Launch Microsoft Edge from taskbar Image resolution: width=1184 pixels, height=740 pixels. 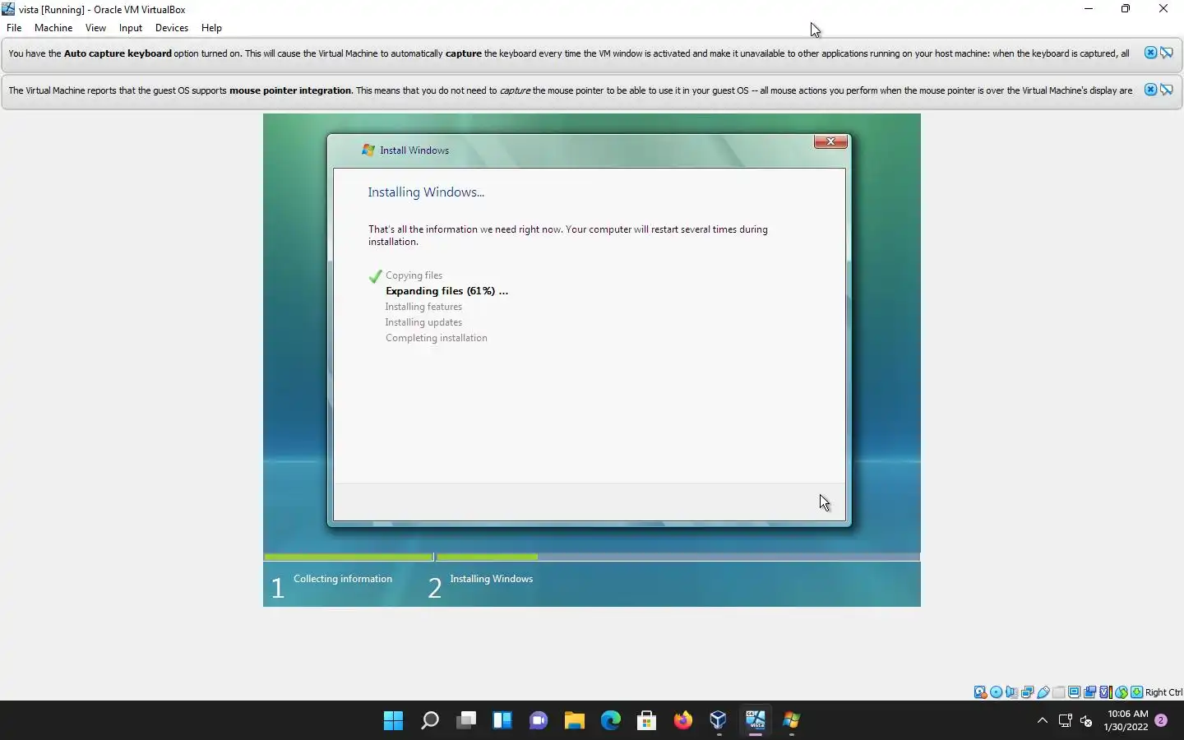pos(610,721)
